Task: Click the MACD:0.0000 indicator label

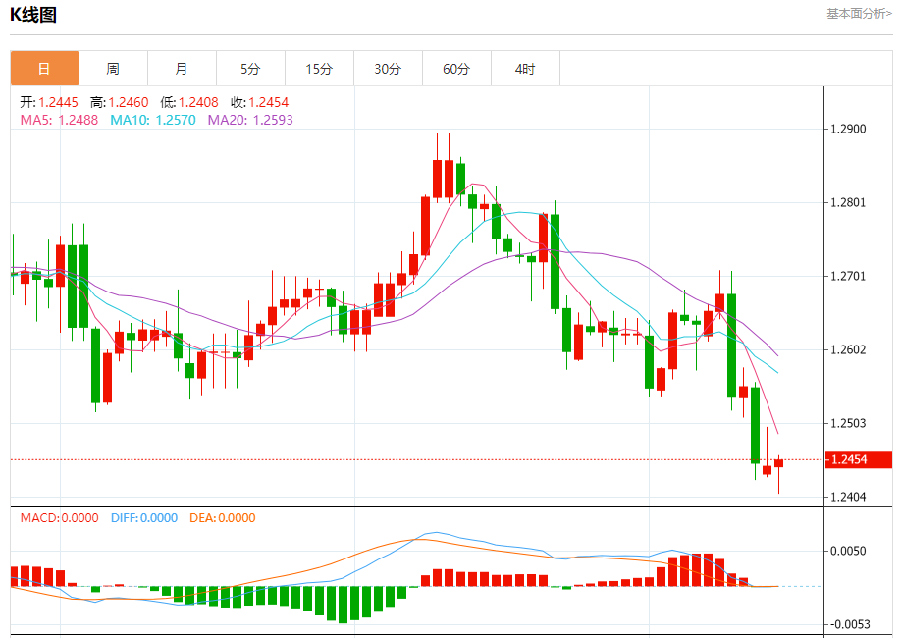Action: click(60, 518)
